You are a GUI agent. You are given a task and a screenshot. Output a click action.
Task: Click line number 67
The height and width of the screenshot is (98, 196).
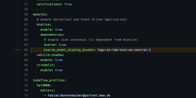26,55
